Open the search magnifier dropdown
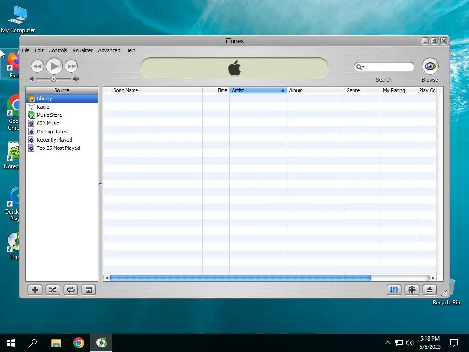This screenshot has height=352, width=469. tap(360, 67)
